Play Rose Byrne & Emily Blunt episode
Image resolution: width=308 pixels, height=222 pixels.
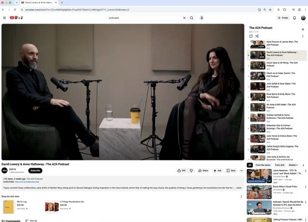tap(277, 97)
